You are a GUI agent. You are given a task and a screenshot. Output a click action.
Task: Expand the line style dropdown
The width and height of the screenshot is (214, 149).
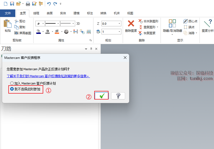click(58, 23)
